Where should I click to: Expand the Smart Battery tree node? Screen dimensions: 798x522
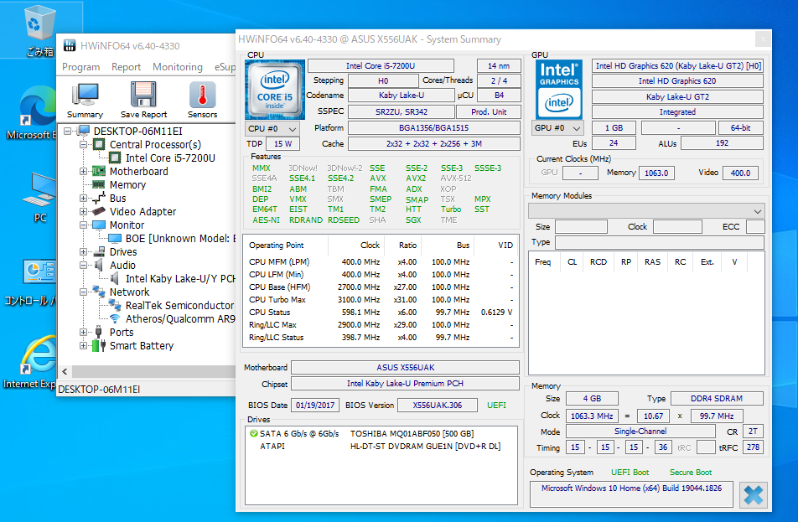(x=85, y=346)
